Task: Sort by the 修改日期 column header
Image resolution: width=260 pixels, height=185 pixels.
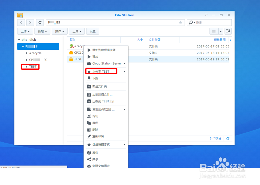Action: pos(220,40)
